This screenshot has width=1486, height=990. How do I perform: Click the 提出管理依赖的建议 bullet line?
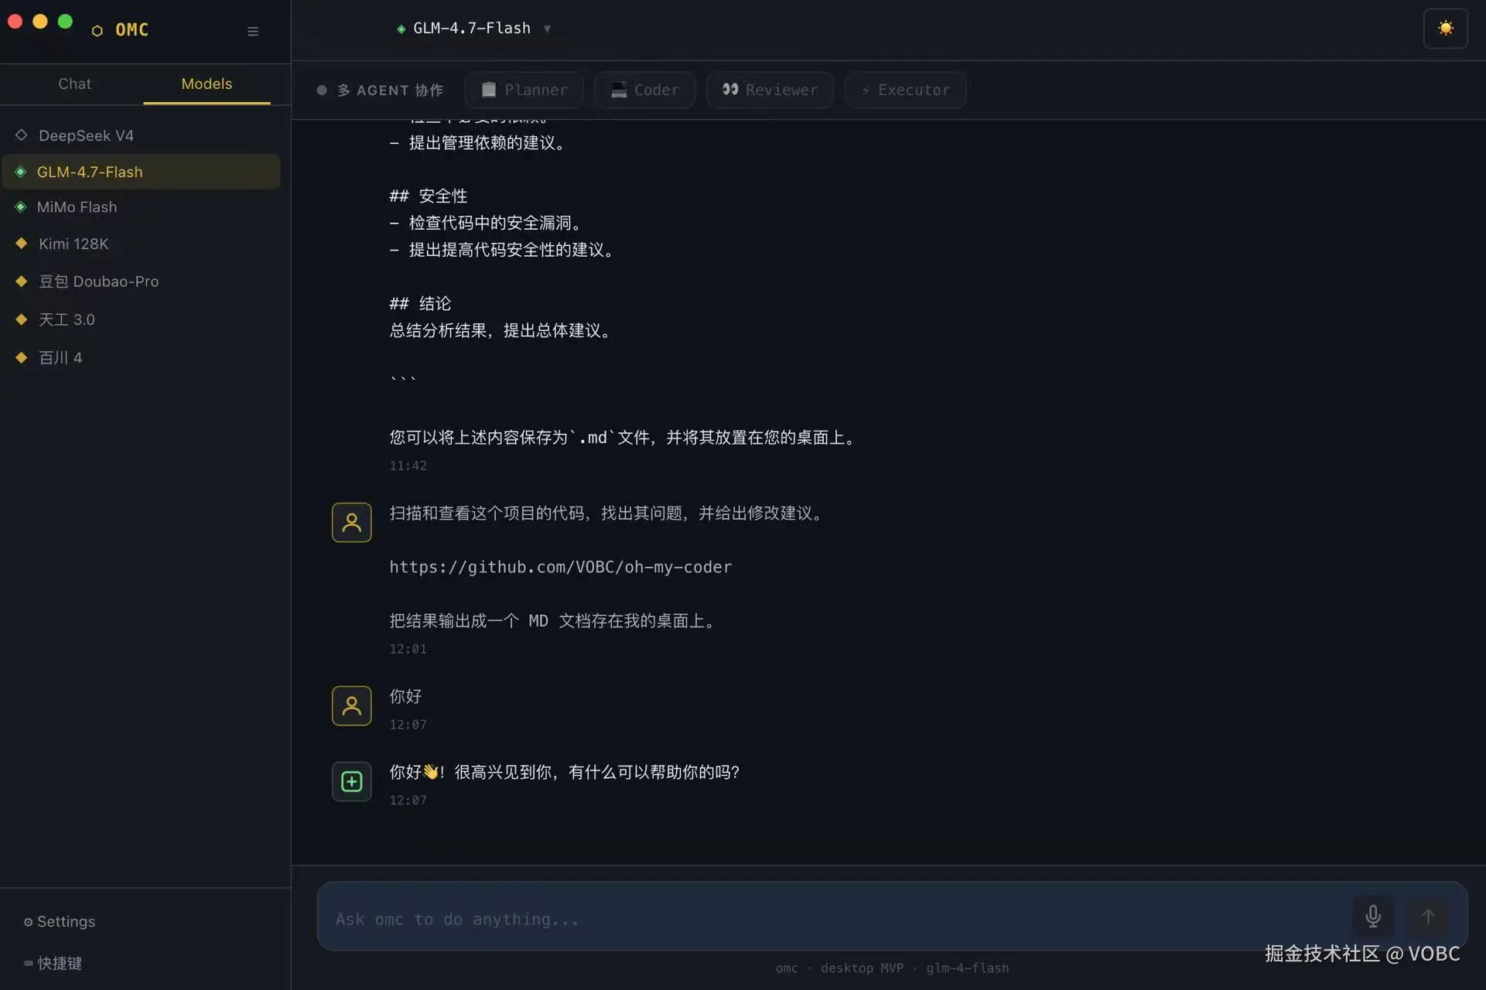(x=477, y=143)
